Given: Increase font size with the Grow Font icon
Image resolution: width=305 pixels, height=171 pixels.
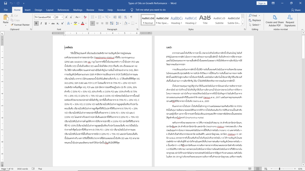Looking at the screenshot, I should (x=66, y=17).
